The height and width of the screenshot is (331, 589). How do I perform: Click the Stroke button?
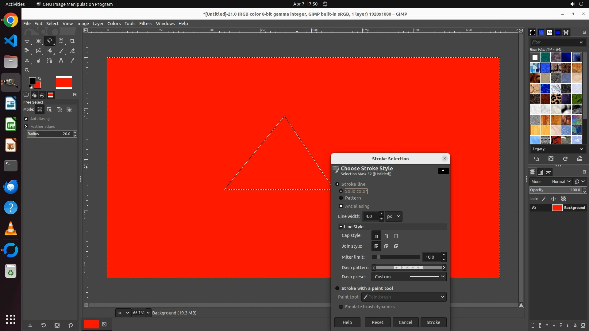point(433,322)
